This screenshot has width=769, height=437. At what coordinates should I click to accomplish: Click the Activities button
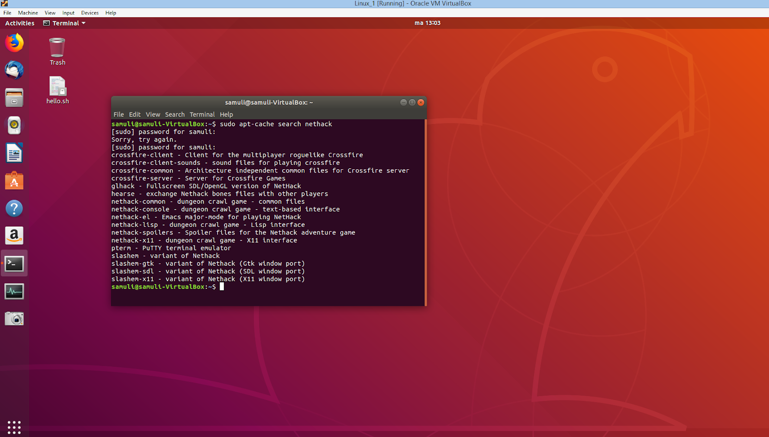coord(19,23)
